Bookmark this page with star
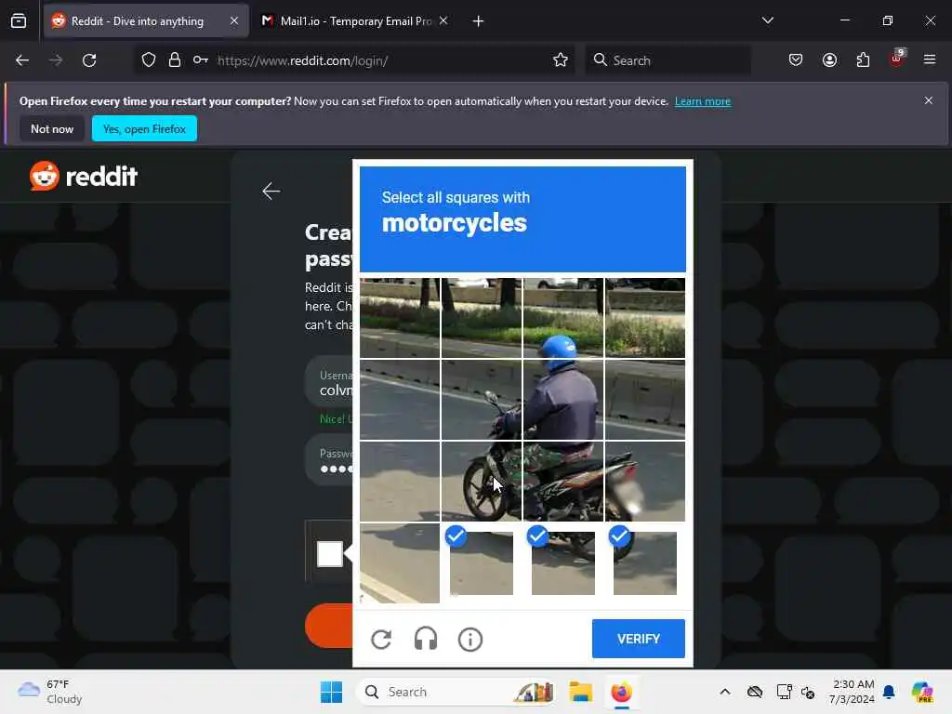The width and height of the screenshot is (952, 714). click(561, 60)
